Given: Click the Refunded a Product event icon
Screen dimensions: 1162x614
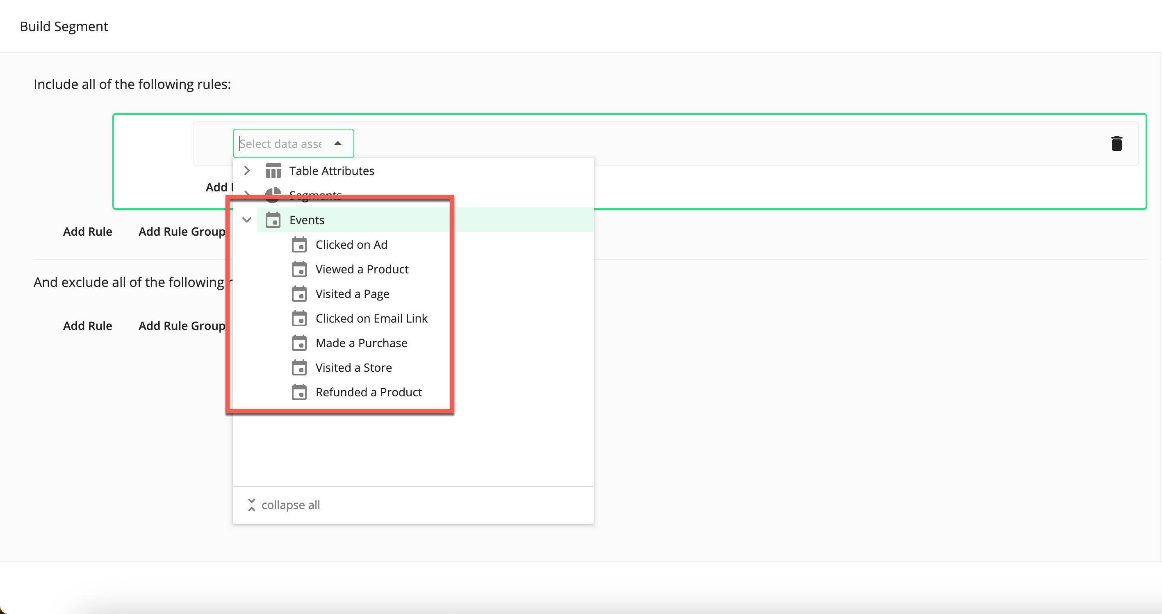Looking at the screenshot, I should click(x=299, y=392).
